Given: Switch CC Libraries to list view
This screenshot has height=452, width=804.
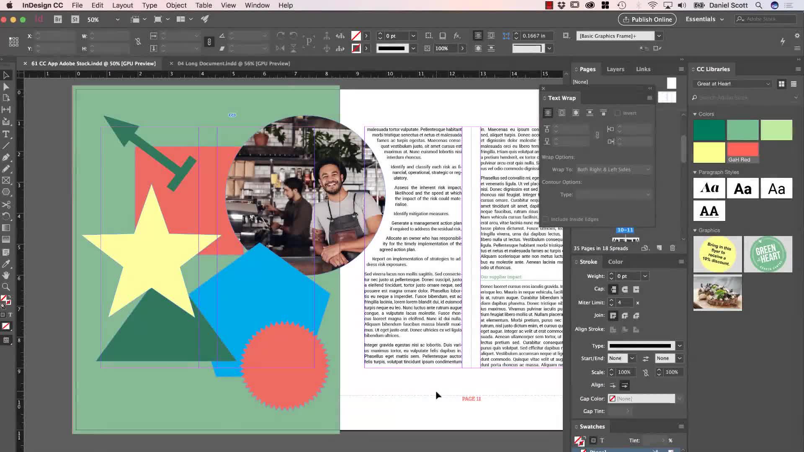Looking at the screenshot, I should click(794, 84).
